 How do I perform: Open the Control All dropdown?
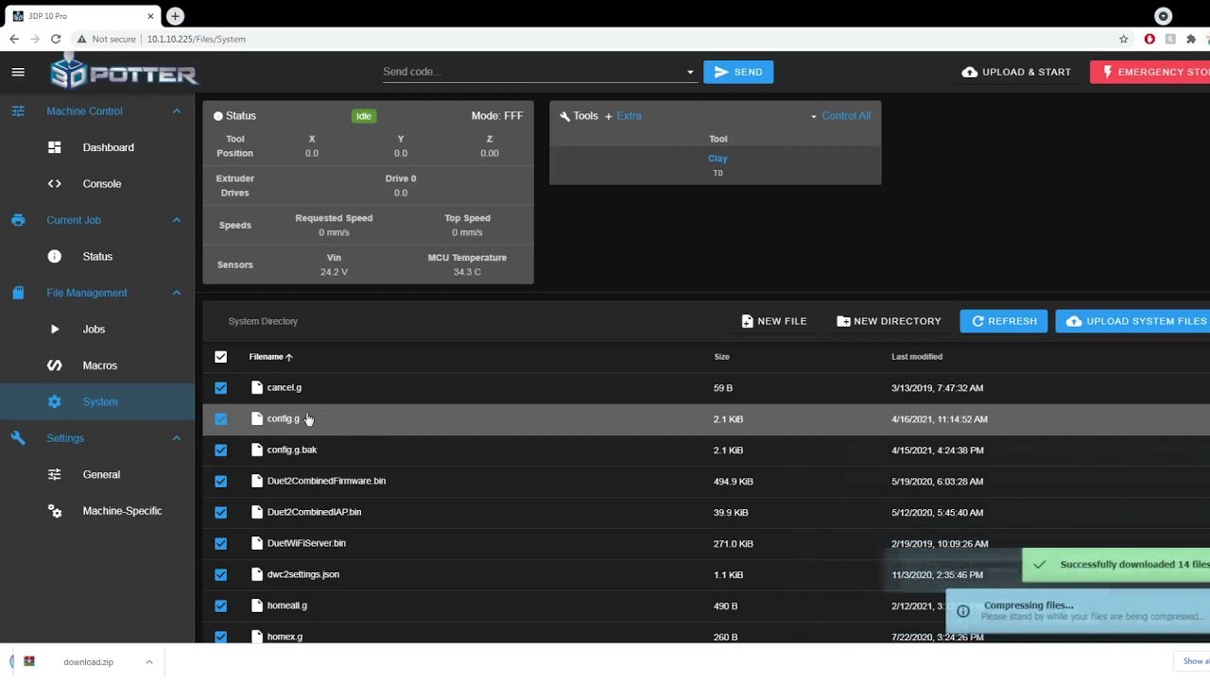840,115
